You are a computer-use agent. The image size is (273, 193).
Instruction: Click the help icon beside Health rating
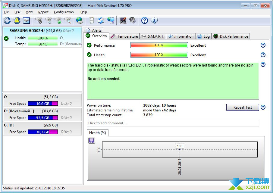pyautogui.click(x=263, y=55)
